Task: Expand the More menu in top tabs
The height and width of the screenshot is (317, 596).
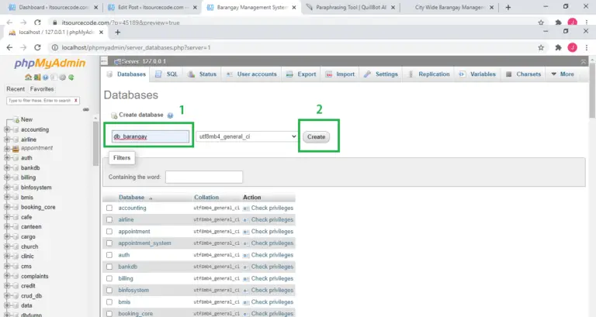Action: (x=563, y=74)
